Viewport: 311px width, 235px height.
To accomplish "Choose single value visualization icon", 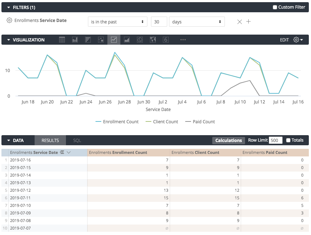I will (166, 40).
